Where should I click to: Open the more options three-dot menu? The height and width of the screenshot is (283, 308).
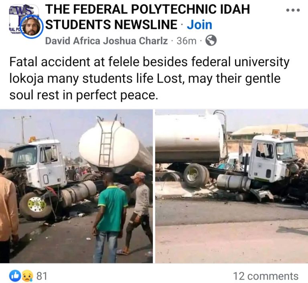[292, 10]
